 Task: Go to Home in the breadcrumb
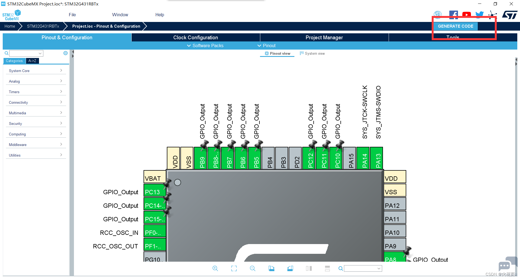10,26
